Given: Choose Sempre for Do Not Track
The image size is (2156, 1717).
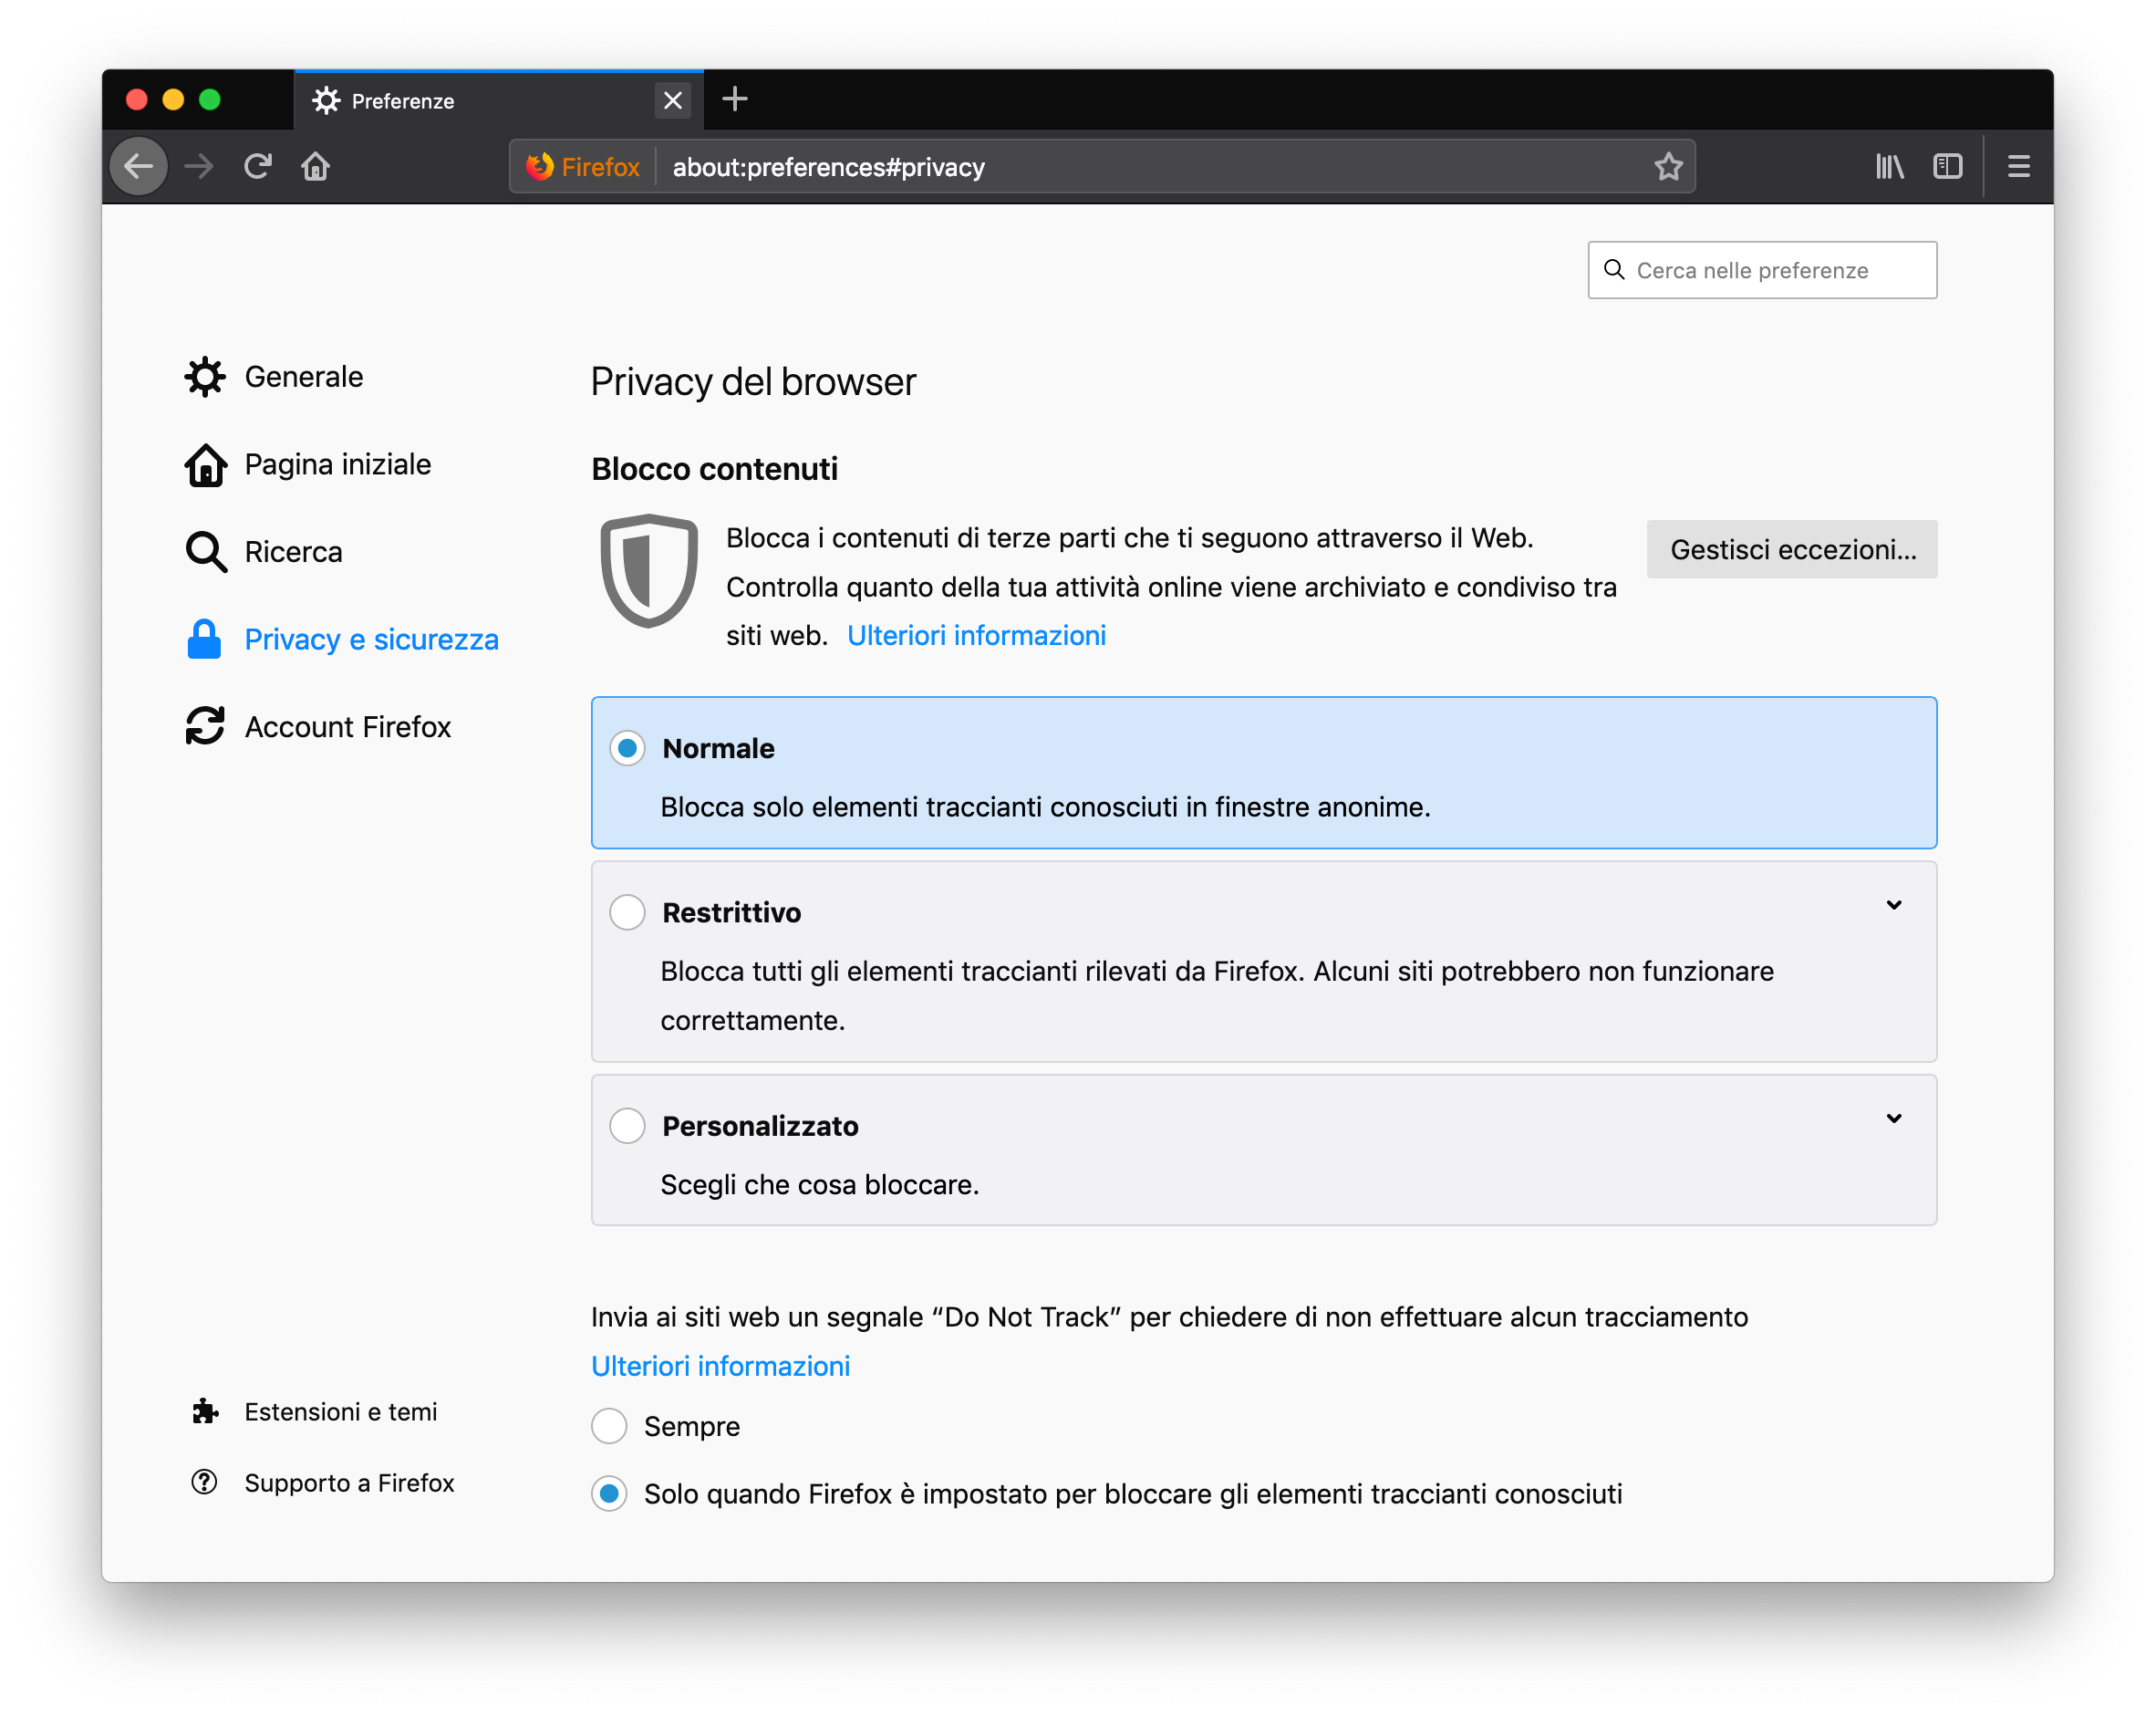Looking at the screenshot, I should [x=609, y=1425].
